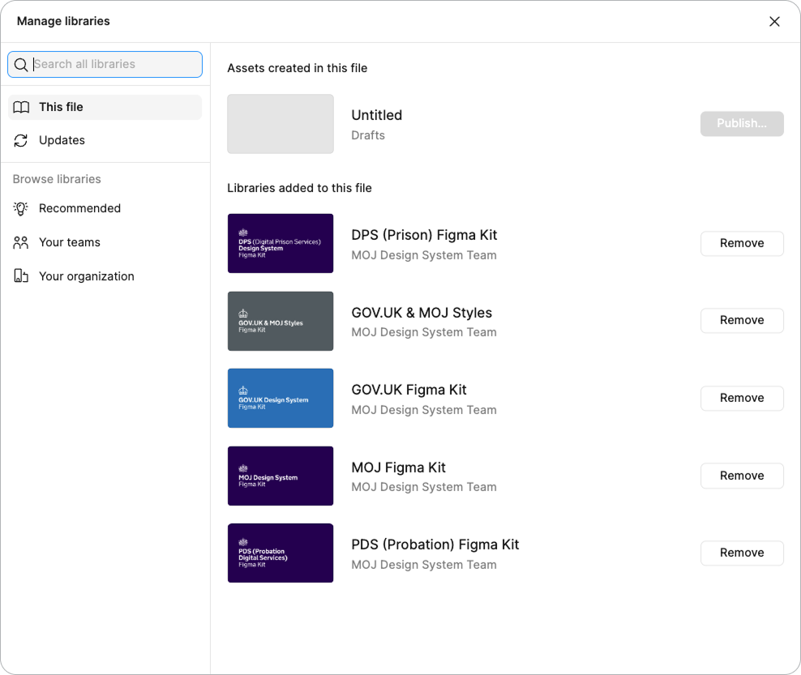The width and height of the screenshot is (801, 675).
Task: Click the search magnifier icon
Action: click(x=21, y=65)
